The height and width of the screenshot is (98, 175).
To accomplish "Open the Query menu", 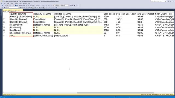I will pyautogui.click(x=12, y=3).
